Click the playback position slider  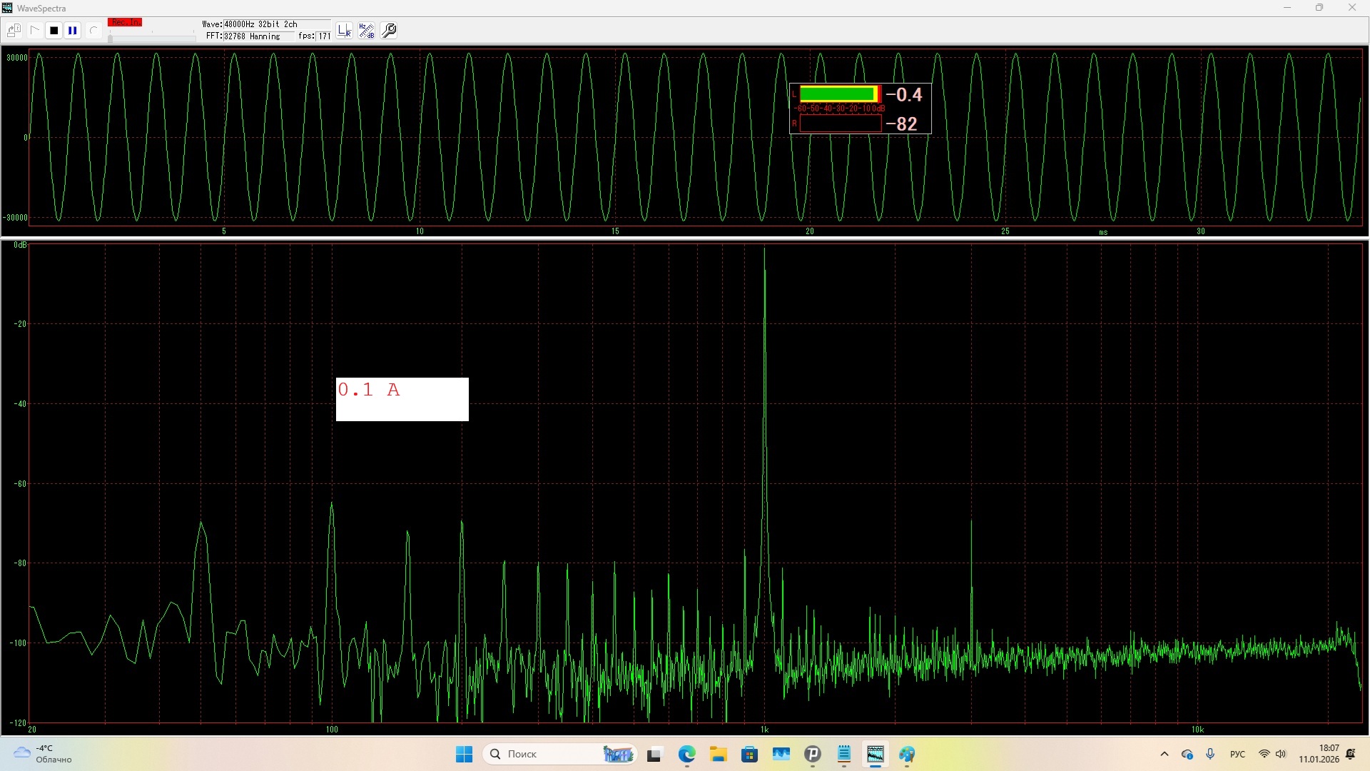(151, 38)
